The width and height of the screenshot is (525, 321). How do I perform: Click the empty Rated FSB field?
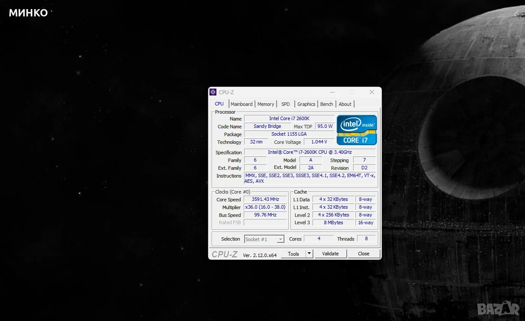pyautogui.click(x=266, y=222)
